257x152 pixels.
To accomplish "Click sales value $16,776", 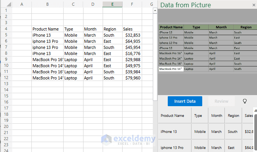I will coord(132,53).
